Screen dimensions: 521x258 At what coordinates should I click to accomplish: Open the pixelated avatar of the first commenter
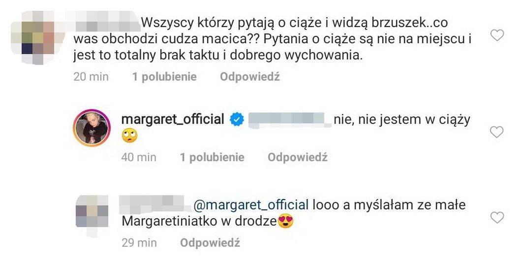(37, 37)
